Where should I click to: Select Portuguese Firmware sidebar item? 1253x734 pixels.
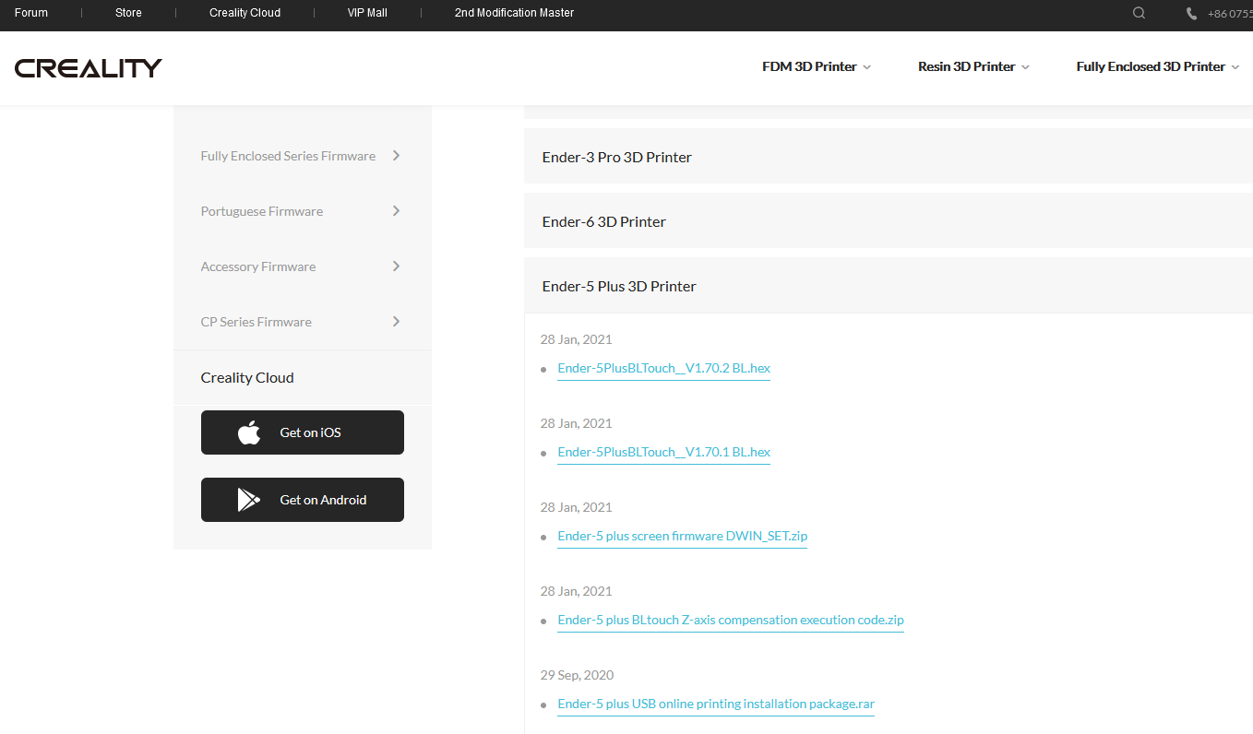(x=303, y=211)
